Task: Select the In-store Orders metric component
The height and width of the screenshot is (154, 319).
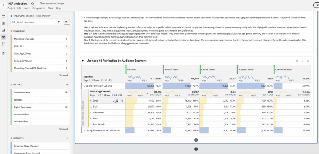Action: coord(40,114)
